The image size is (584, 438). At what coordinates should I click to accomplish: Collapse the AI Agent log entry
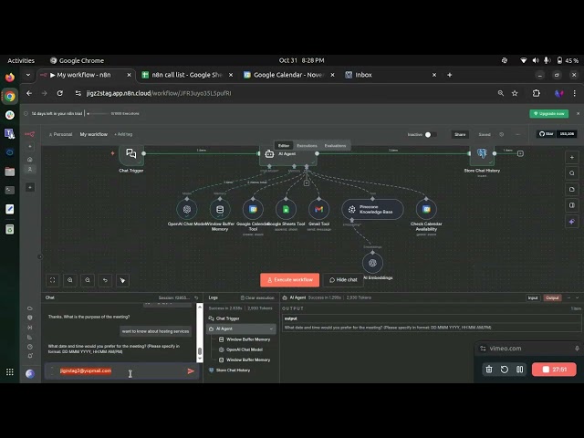271,328
